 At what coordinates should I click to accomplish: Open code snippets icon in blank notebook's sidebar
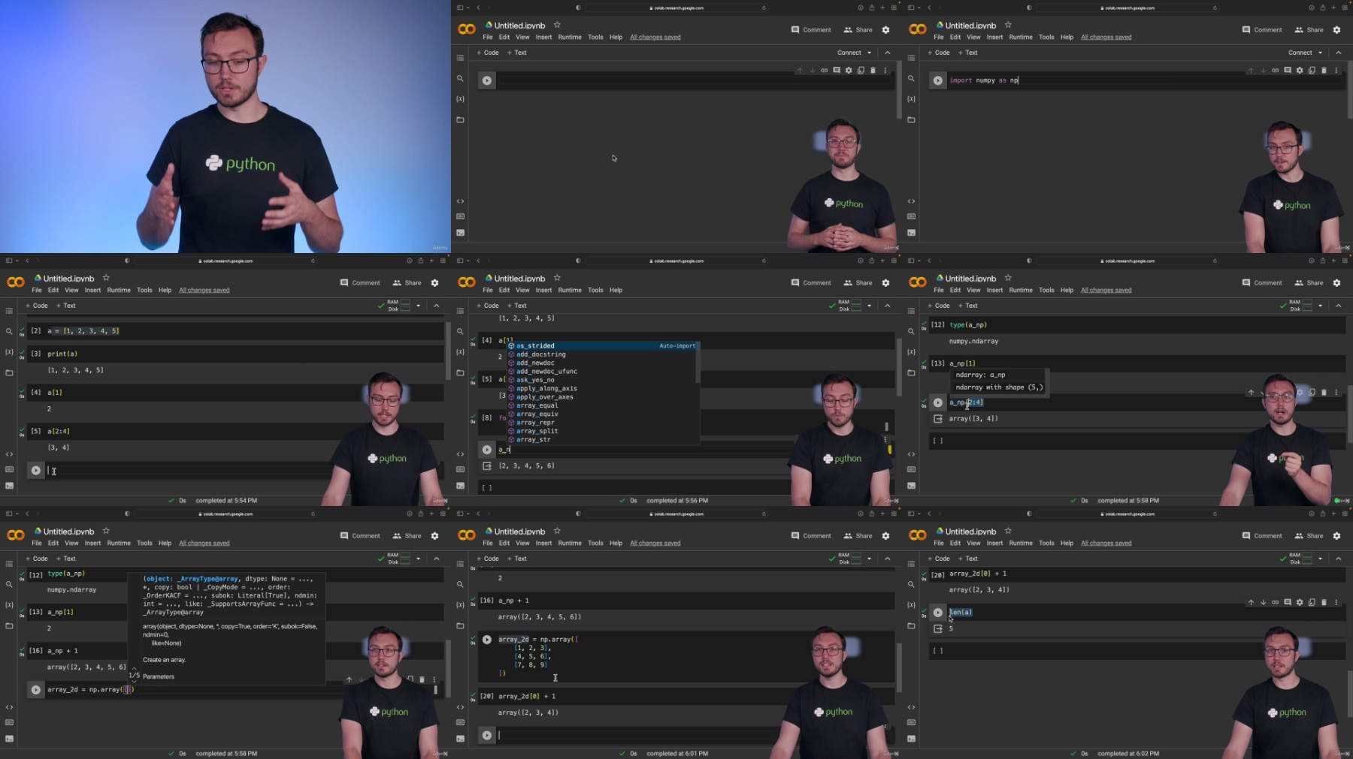tap(460, 201)
